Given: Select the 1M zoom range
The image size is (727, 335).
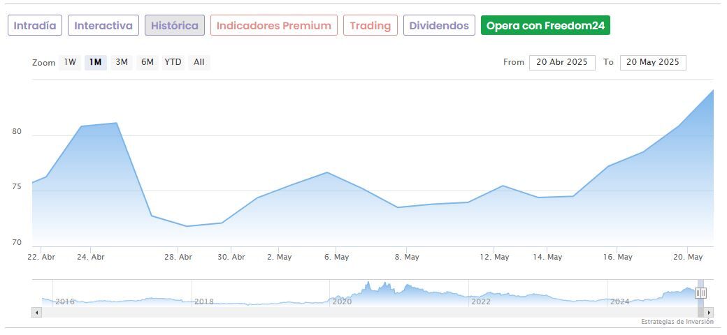Looking at the screenshot, I should (96, 62).
